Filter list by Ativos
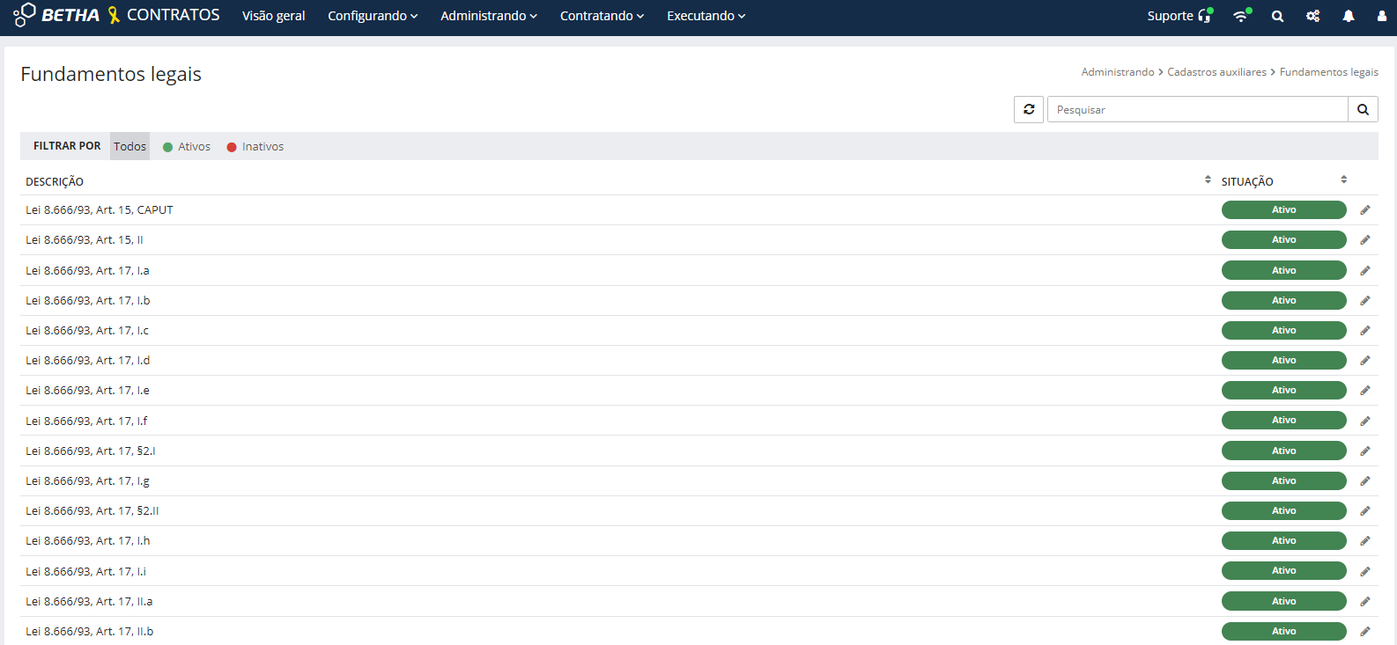 click(x=187, y=147)
